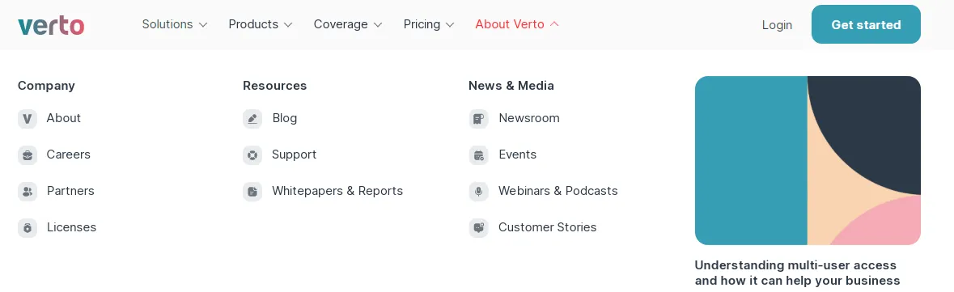954x292 pixels.
Task: Open the Events link
Action: tap(518, 154)
